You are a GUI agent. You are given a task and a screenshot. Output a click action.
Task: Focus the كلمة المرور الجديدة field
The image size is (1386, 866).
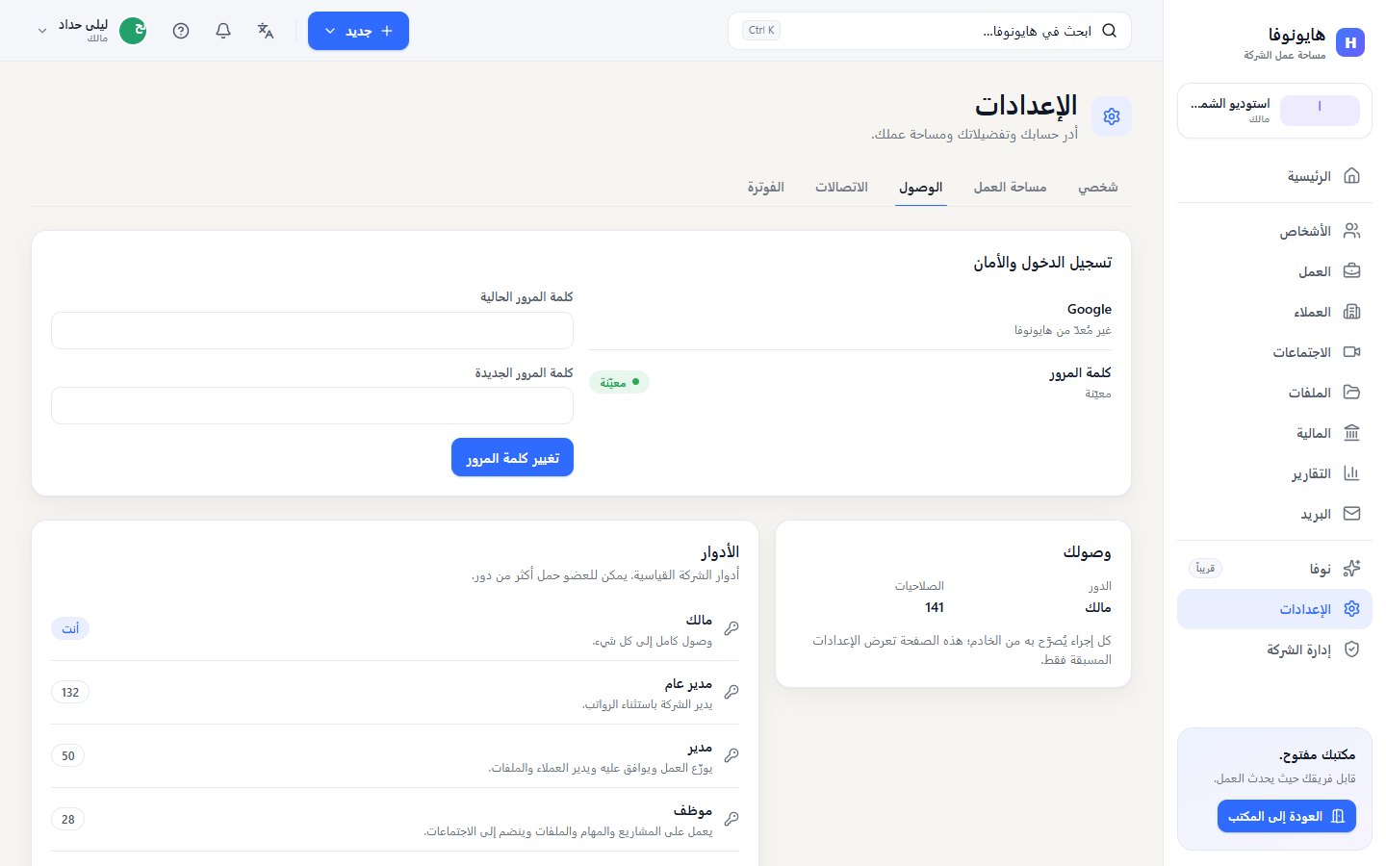[x=312, y=406]
